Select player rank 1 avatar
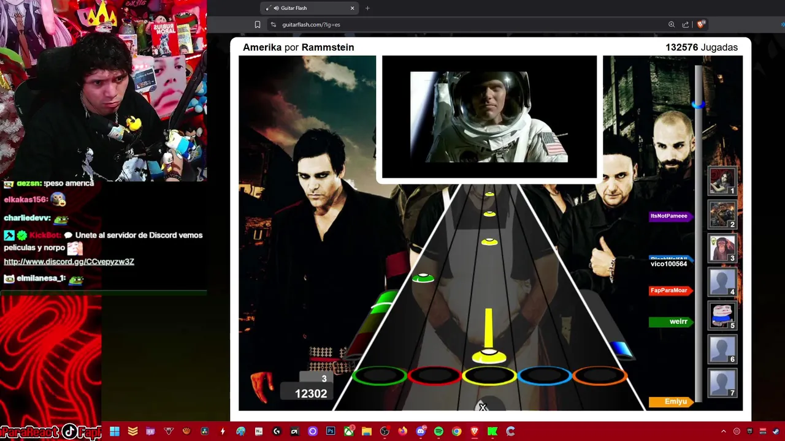The height and width of the screenshot is (441, 785). (722, 181)
